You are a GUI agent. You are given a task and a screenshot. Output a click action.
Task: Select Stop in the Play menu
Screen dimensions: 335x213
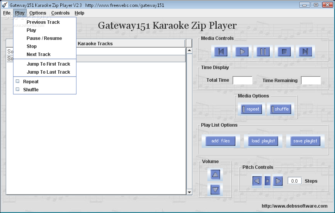pyautogui.click(x=45, y=46)
